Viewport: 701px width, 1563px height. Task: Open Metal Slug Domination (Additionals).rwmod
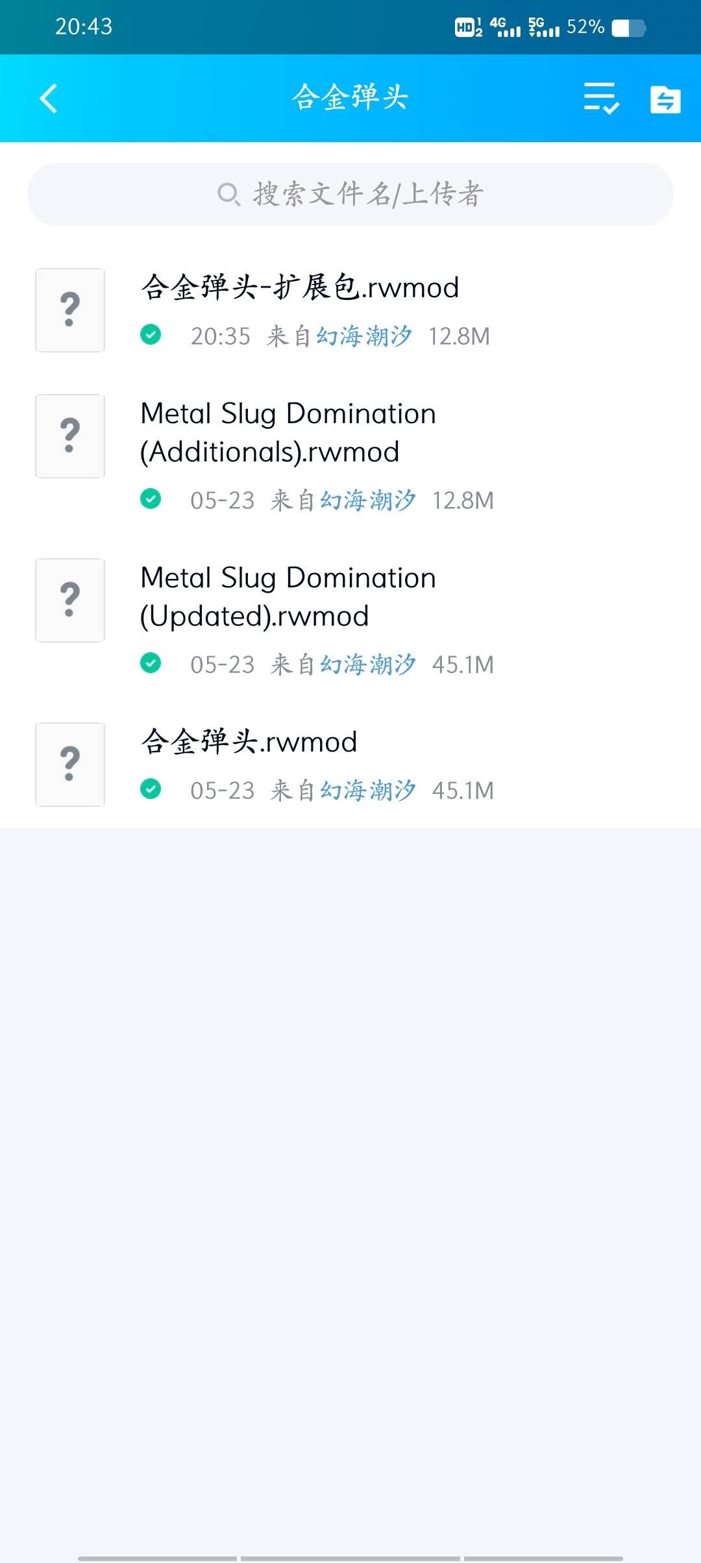[288, 432]
